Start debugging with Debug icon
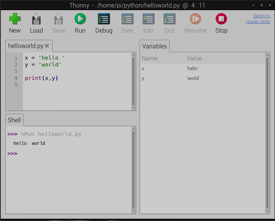 pyautogui.click(x=104, y=19)
